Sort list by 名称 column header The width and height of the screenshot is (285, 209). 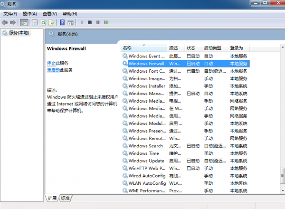pos(142,48)
